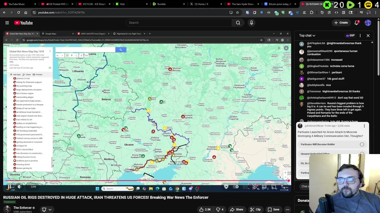Image resolution: width=380 pixels, height=213 pixels.
Task: Click the Share button under the video
Action: (x=237, y=209)
